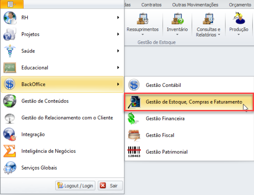Click the barcode Gestão Patrimonial icon
This screenshot has height=195, width=254.
134,152
